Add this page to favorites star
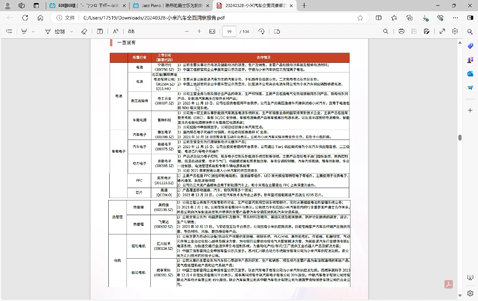The height and width of the screenshot is (301, 478). [x=360, y=18]
